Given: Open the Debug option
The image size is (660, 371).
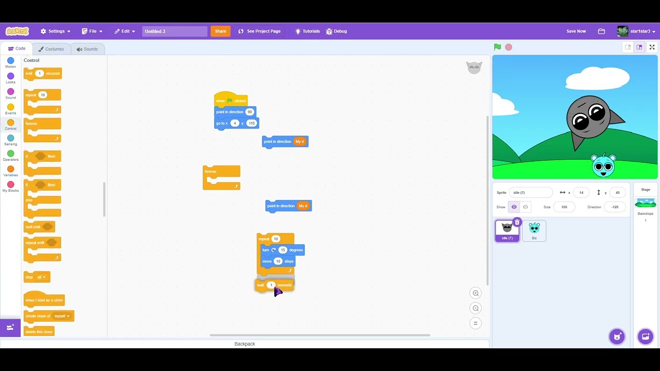Looking at the screenshot, I should 336,31.
